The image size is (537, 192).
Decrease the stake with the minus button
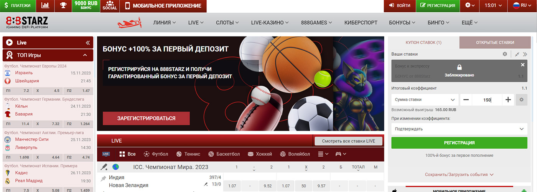466,100
